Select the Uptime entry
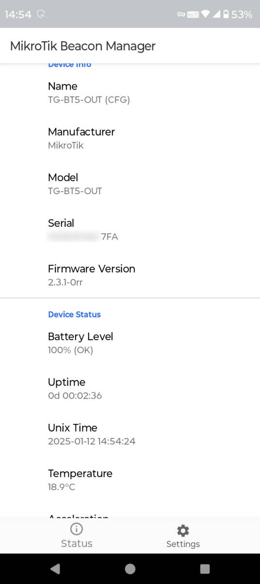The image size is (260, 584). pos(130,388)
